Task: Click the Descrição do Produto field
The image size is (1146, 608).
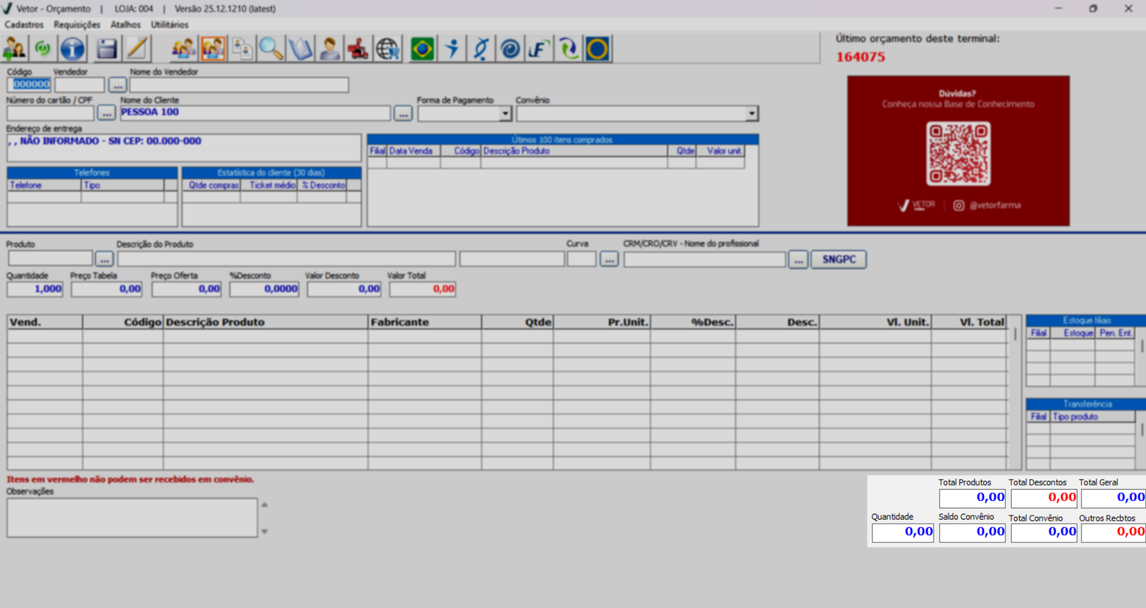Action: (286, 259)
